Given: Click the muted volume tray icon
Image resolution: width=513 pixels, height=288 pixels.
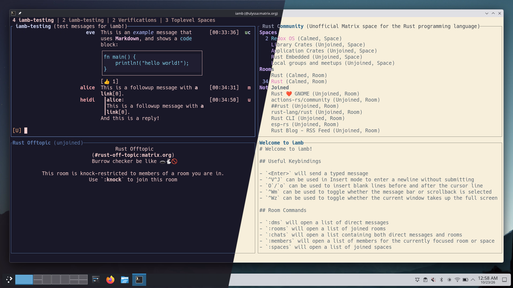Looking at the screenshot, I should click(x=433, y=280).
